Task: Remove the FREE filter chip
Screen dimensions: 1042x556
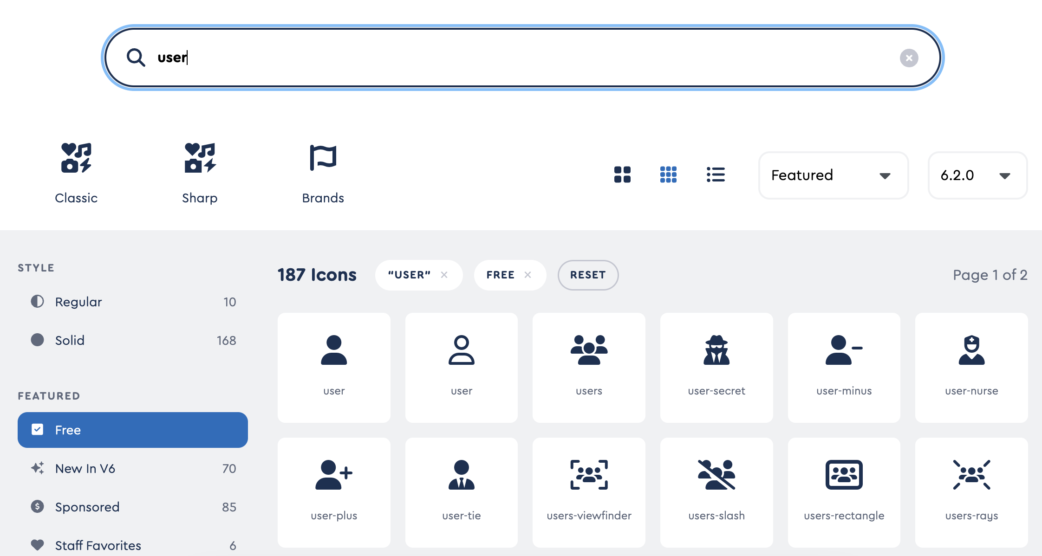Action: click(x=528, y=275)
